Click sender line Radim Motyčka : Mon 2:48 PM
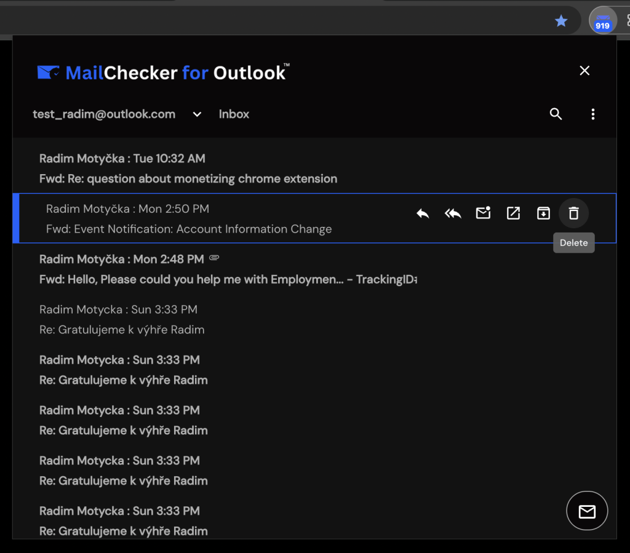 tap(122, 260)
